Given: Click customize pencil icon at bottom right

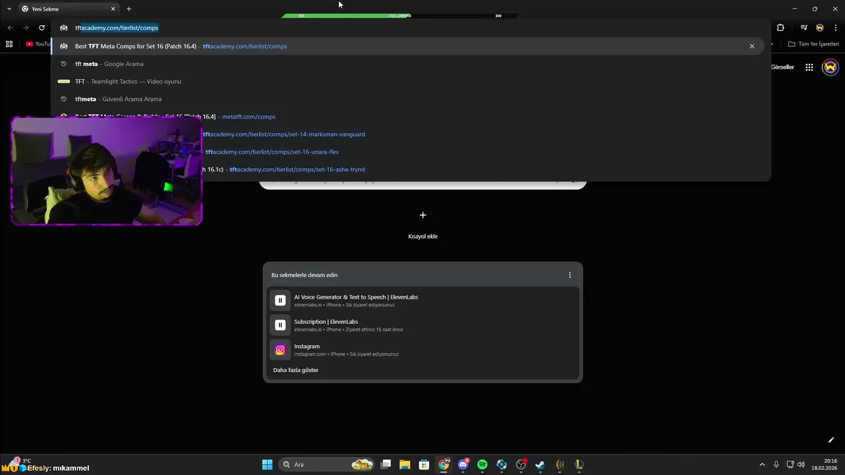Looking at the screenshot, I should point(831,440).
